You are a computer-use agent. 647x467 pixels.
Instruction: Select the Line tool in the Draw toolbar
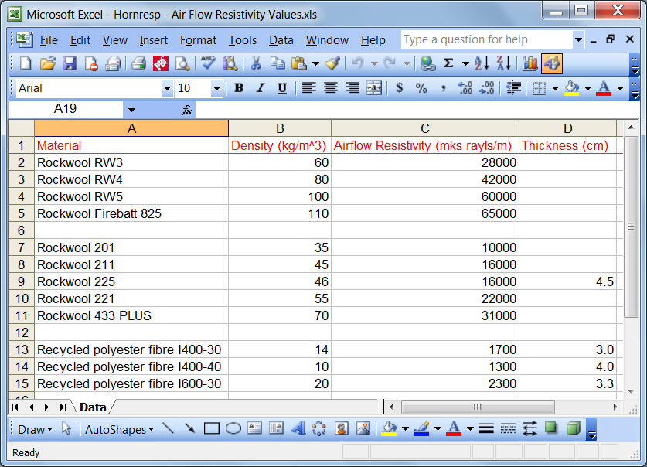[168, 428]
